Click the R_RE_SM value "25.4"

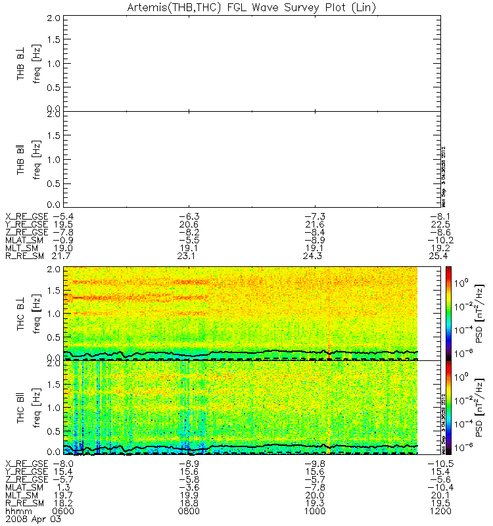pos(438,256)
